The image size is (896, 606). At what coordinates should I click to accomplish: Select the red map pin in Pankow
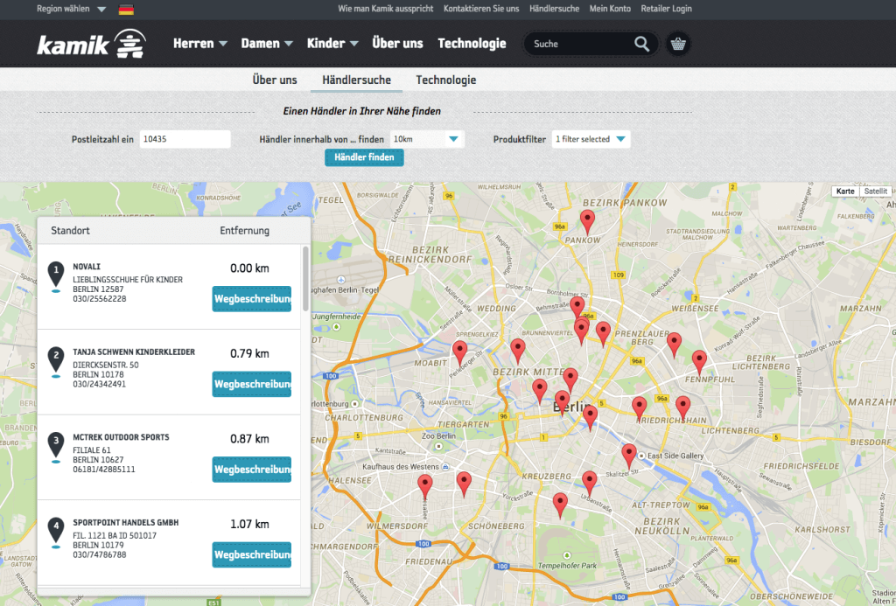pos(587,222)
